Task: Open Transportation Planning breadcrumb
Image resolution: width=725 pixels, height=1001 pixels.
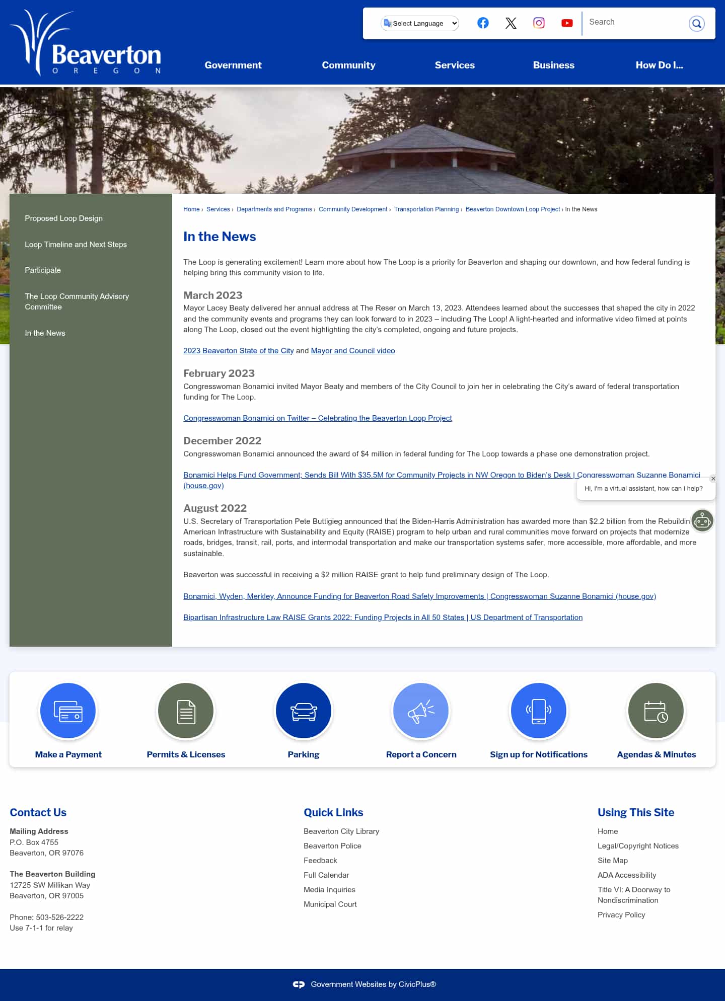Action: click(x=426, y=209)
